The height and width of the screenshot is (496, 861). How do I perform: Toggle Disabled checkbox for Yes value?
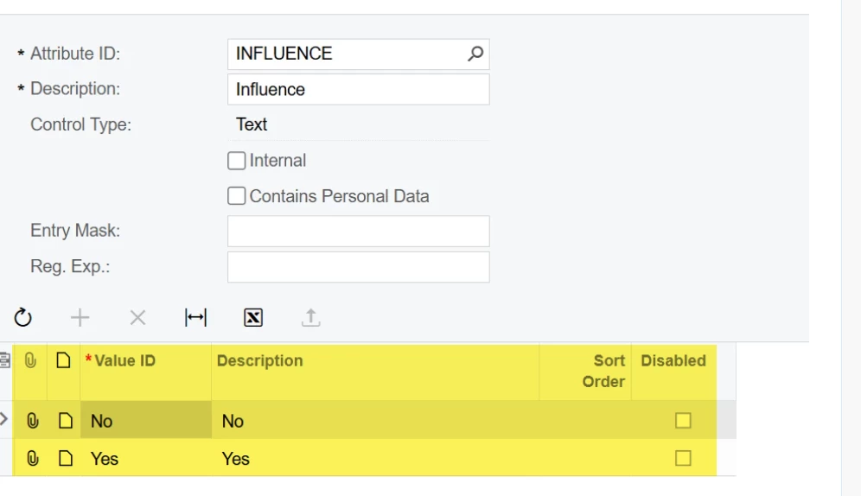[683, 459]
